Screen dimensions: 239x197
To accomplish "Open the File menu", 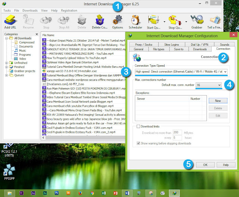I will tap(16, 10).
